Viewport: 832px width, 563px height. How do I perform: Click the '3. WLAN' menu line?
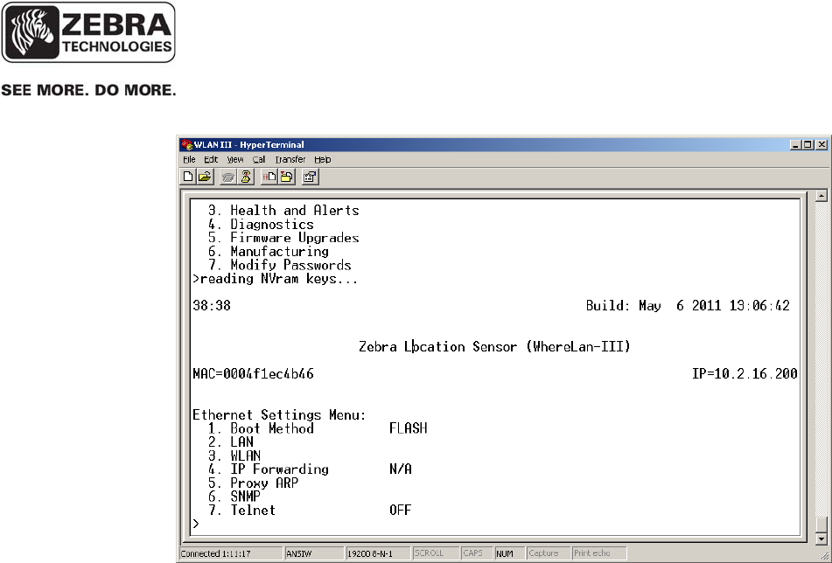[x=234, y=456]
